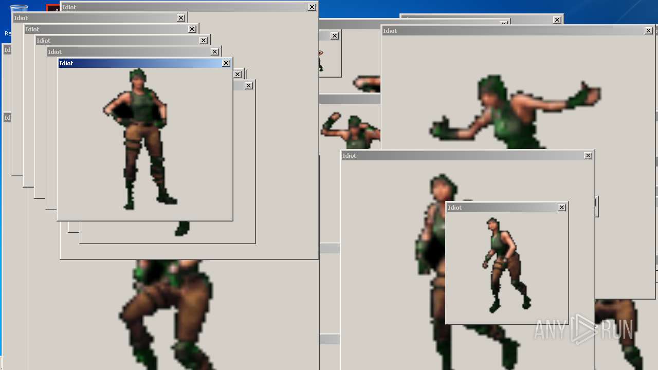Click the blue title bar of the active Idiot window
The image size is (658, 370).
coord(144,63)
